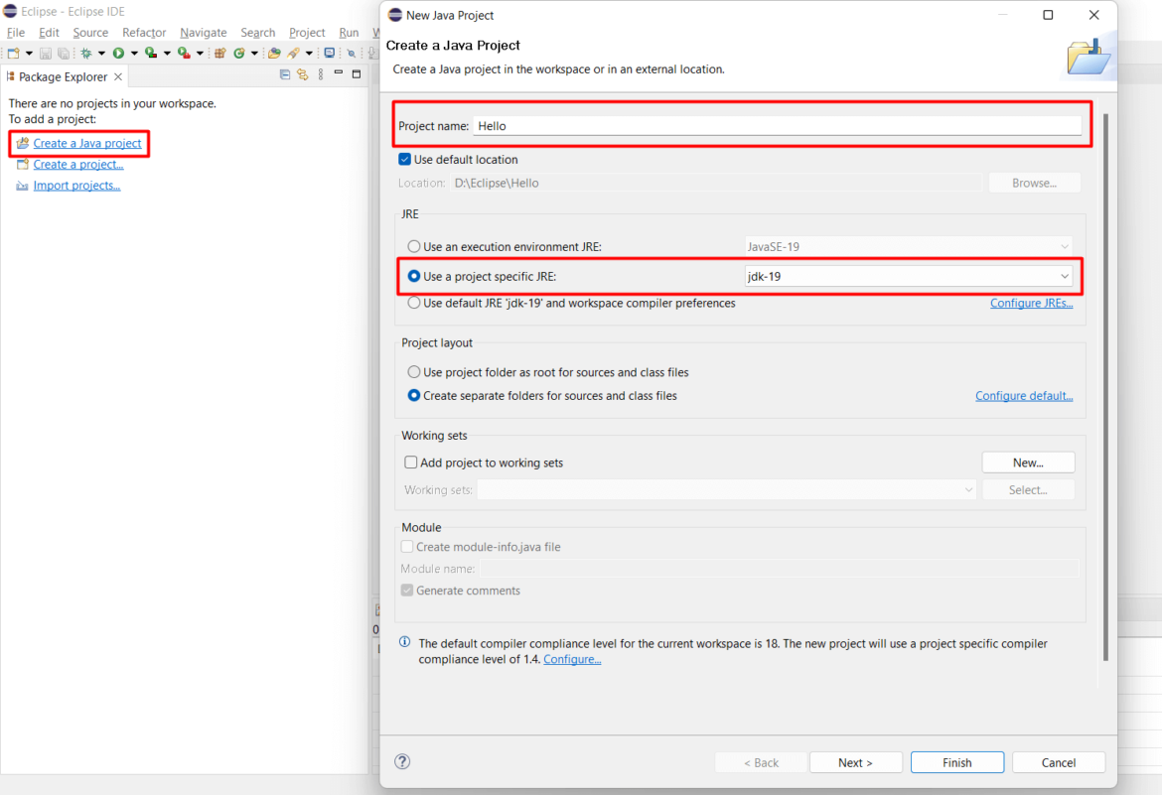Start a Debug session from the toolbar

pyautogui.click(x=87, y=53)
